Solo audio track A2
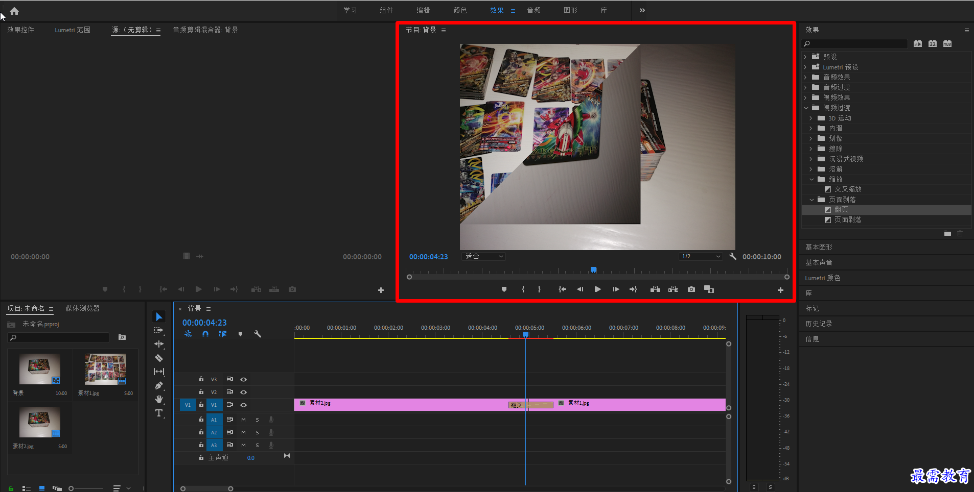 257,432
